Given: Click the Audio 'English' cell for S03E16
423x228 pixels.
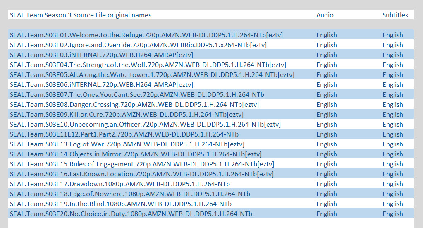Looking at the screenshot, I should (326, 174).
